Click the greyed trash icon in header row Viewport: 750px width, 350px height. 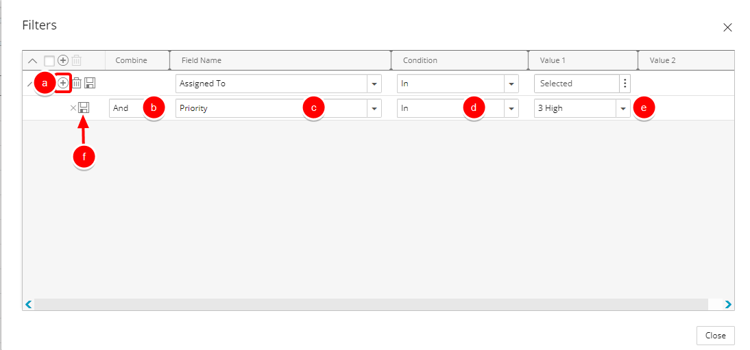pyautogui.click(x=77, y=61)
